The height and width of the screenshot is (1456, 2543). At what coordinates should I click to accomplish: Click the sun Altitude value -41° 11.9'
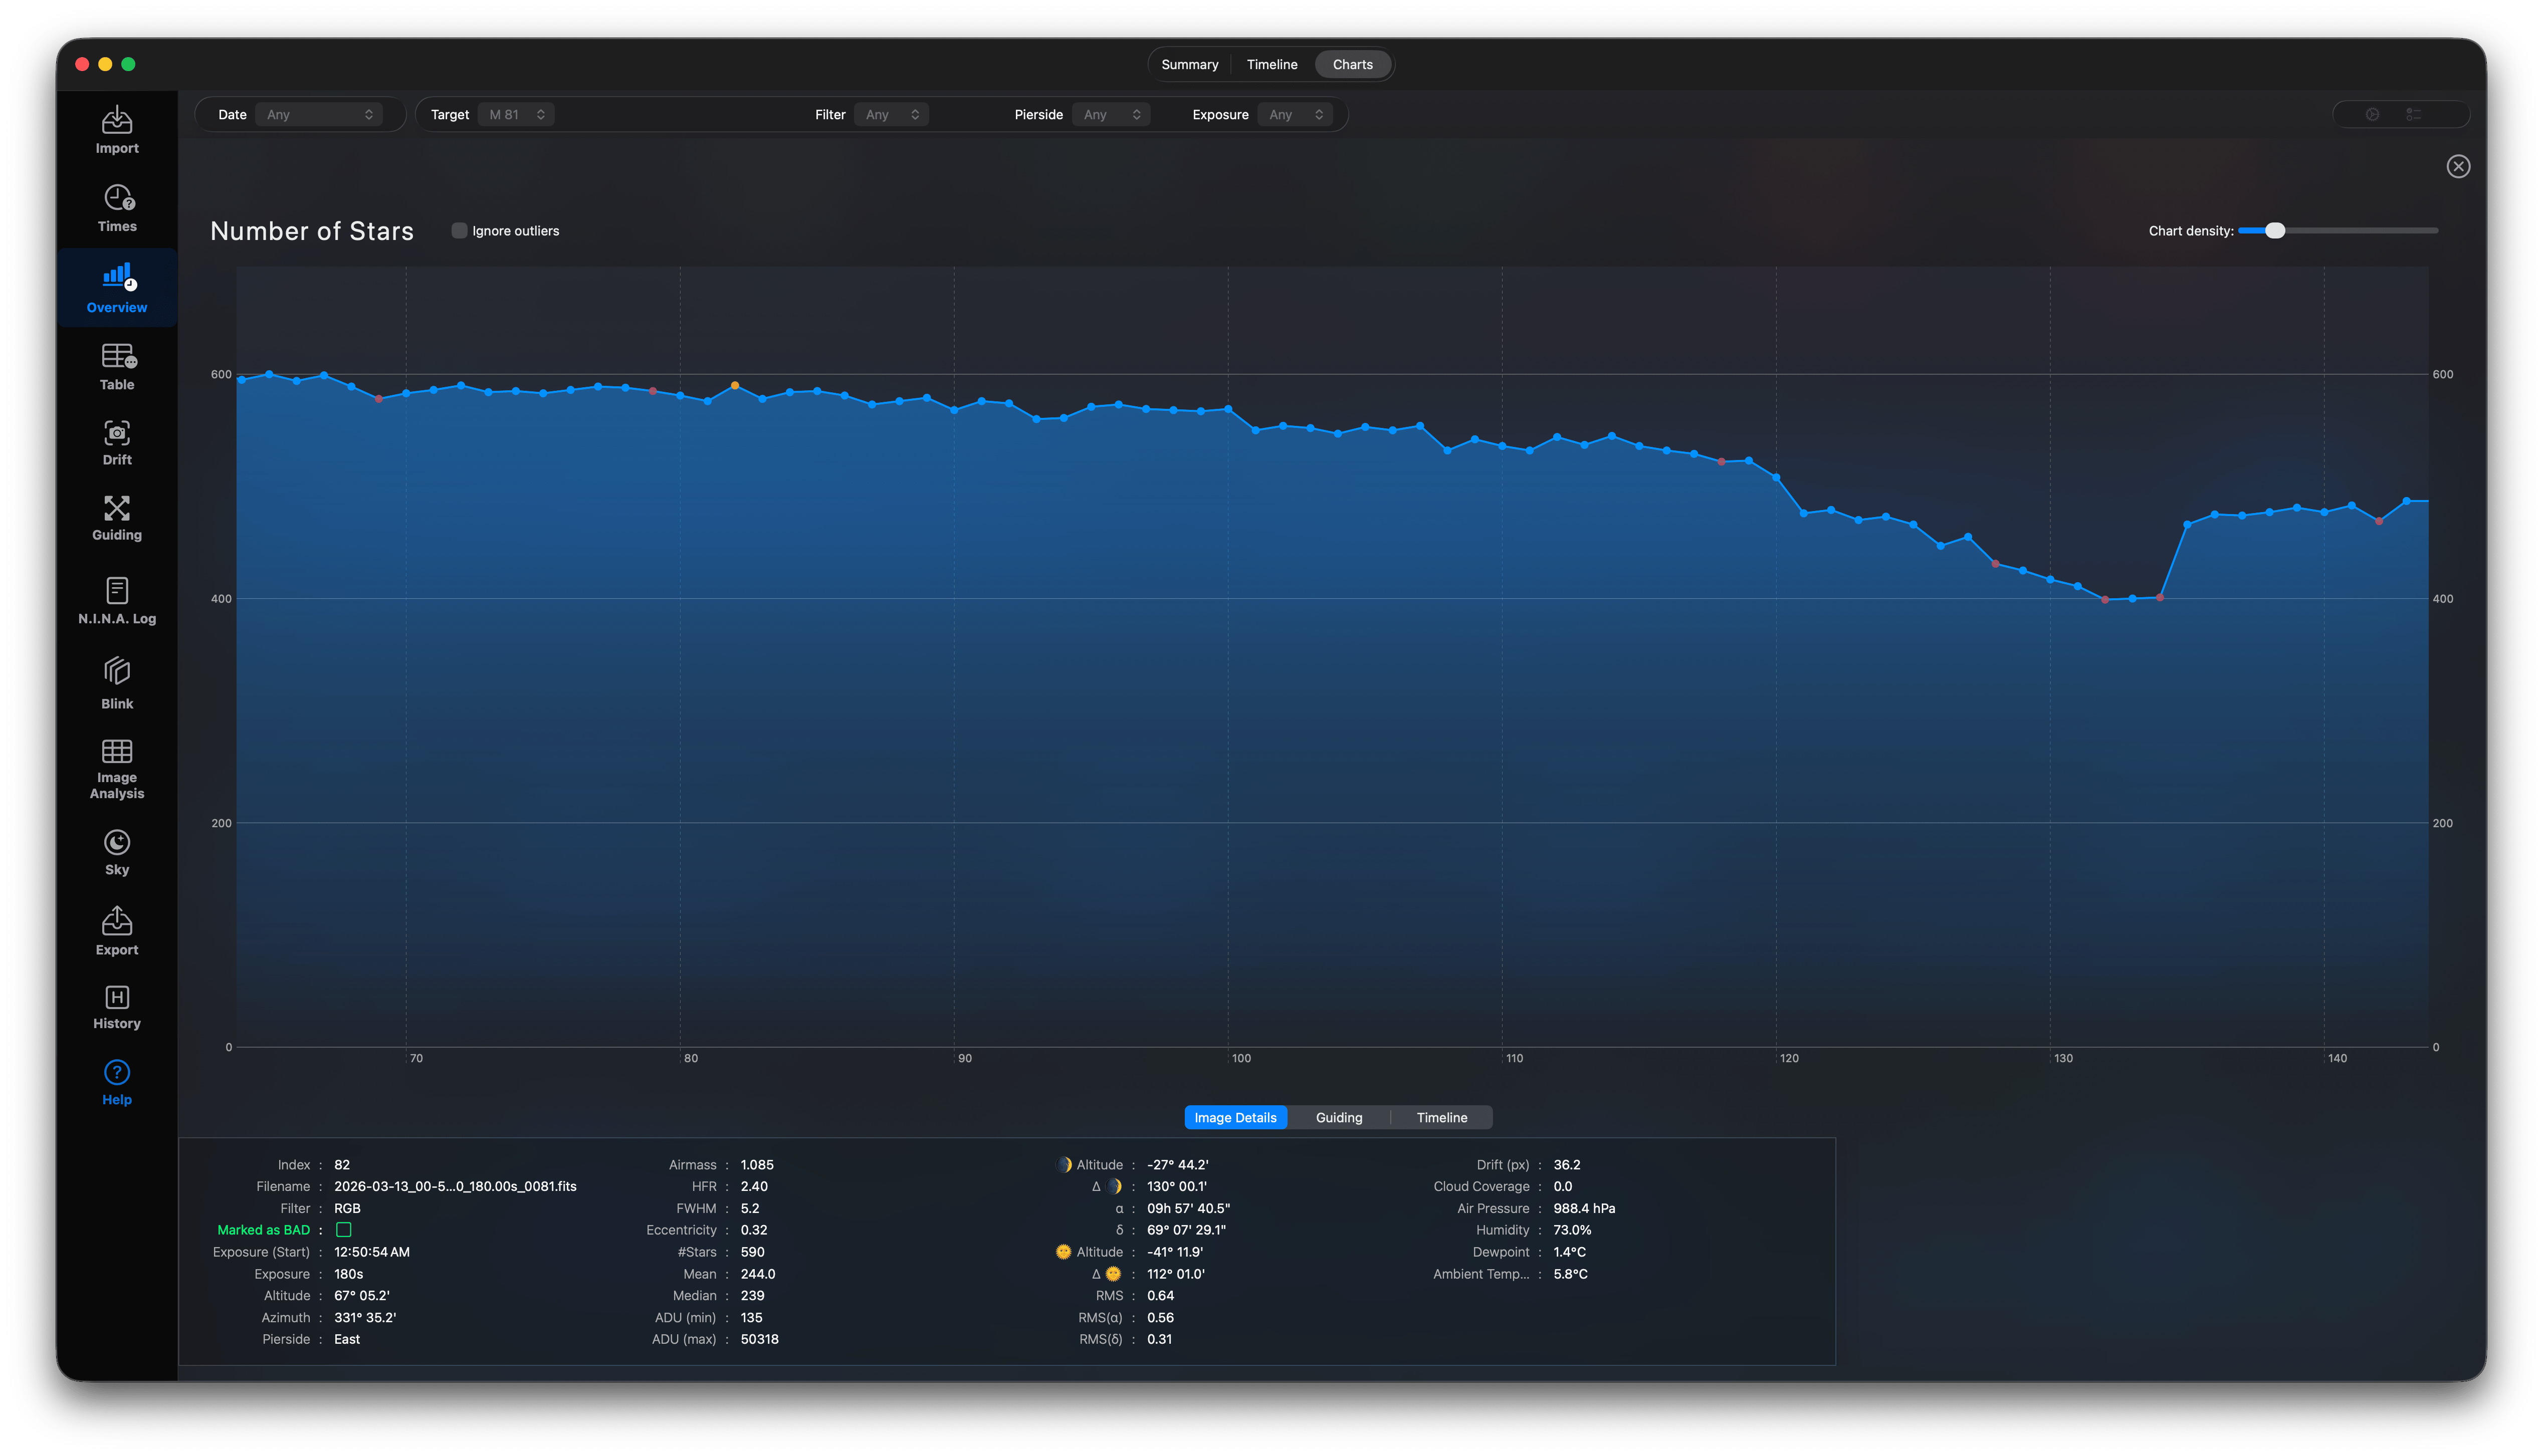(1174, 1252)
